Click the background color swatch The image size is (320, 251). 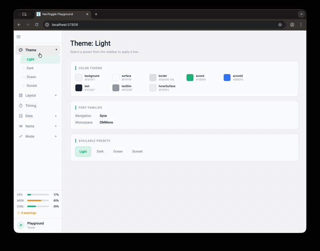point(79,78)
